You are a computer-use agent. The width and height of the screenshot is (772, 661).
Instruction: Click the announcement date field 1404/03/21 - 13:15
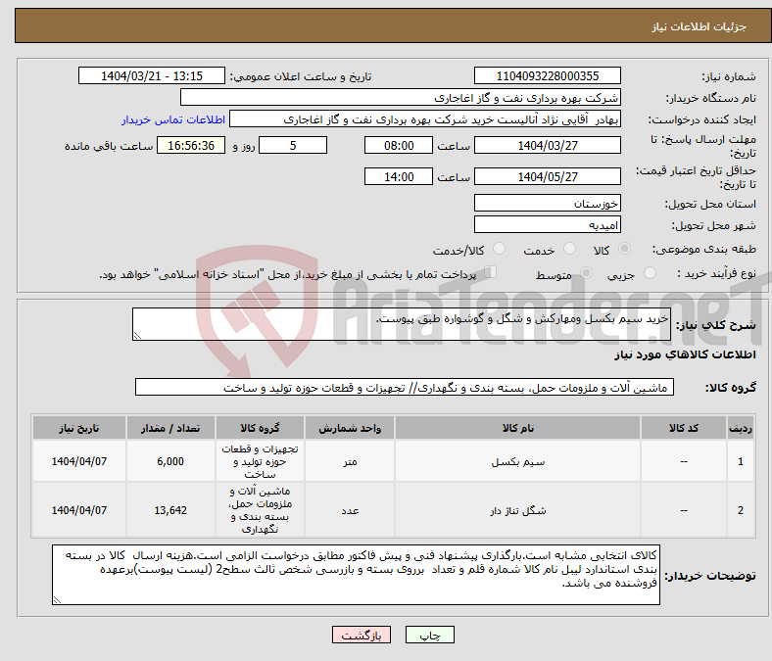tap(152, 75)
